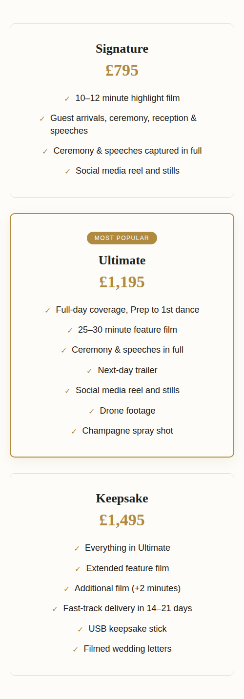Click checkmark next to Next-day trailer
This screenshot has height=699, width=244.
pyautogui.click(x=89, y=371)
